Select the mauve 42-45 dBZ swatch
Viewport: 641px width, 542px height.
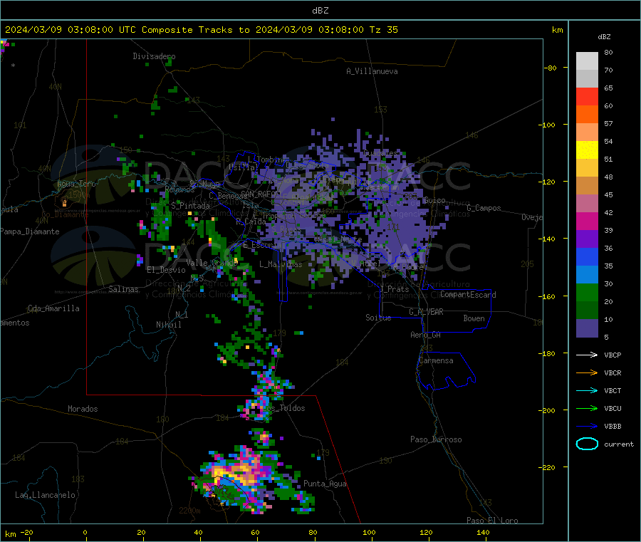point(587,204)
